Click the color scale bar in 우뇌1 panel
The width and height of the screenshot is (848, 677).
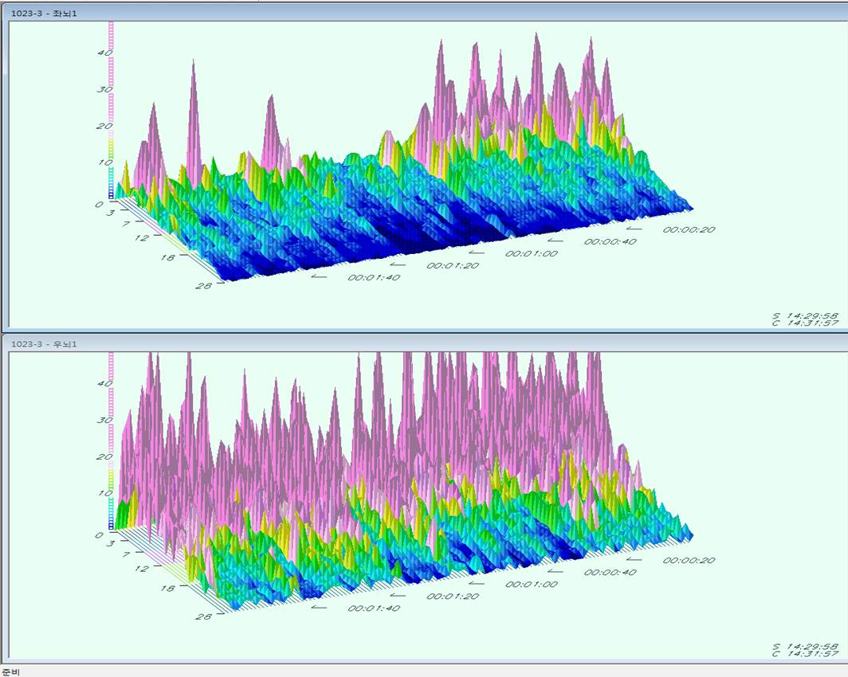[x=112, y=442]
